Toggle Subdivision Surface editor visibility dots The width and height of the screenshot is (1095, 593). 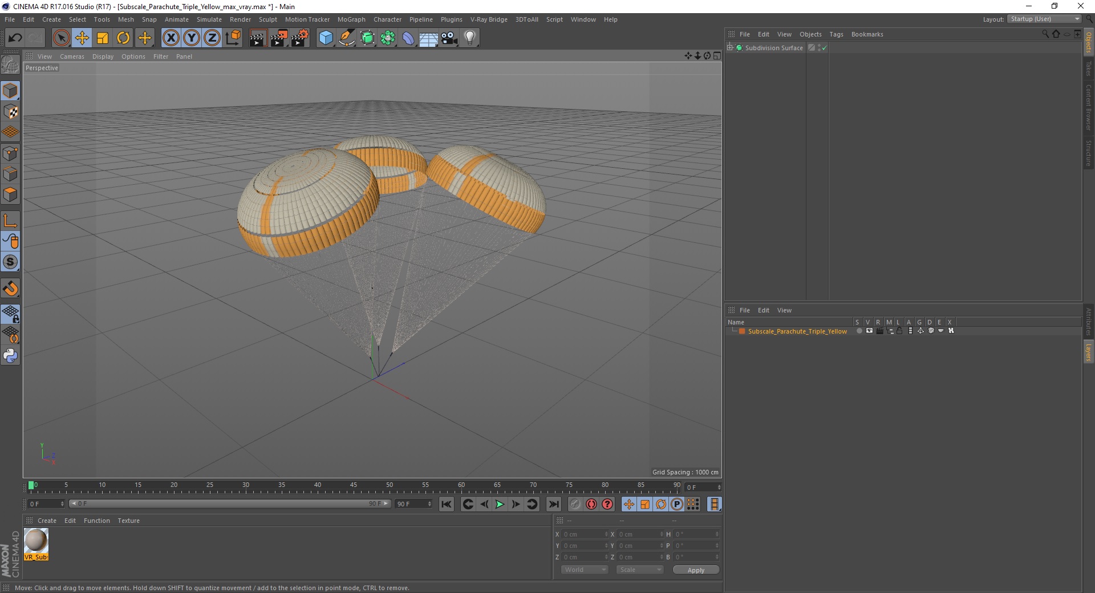coord(819,48)
